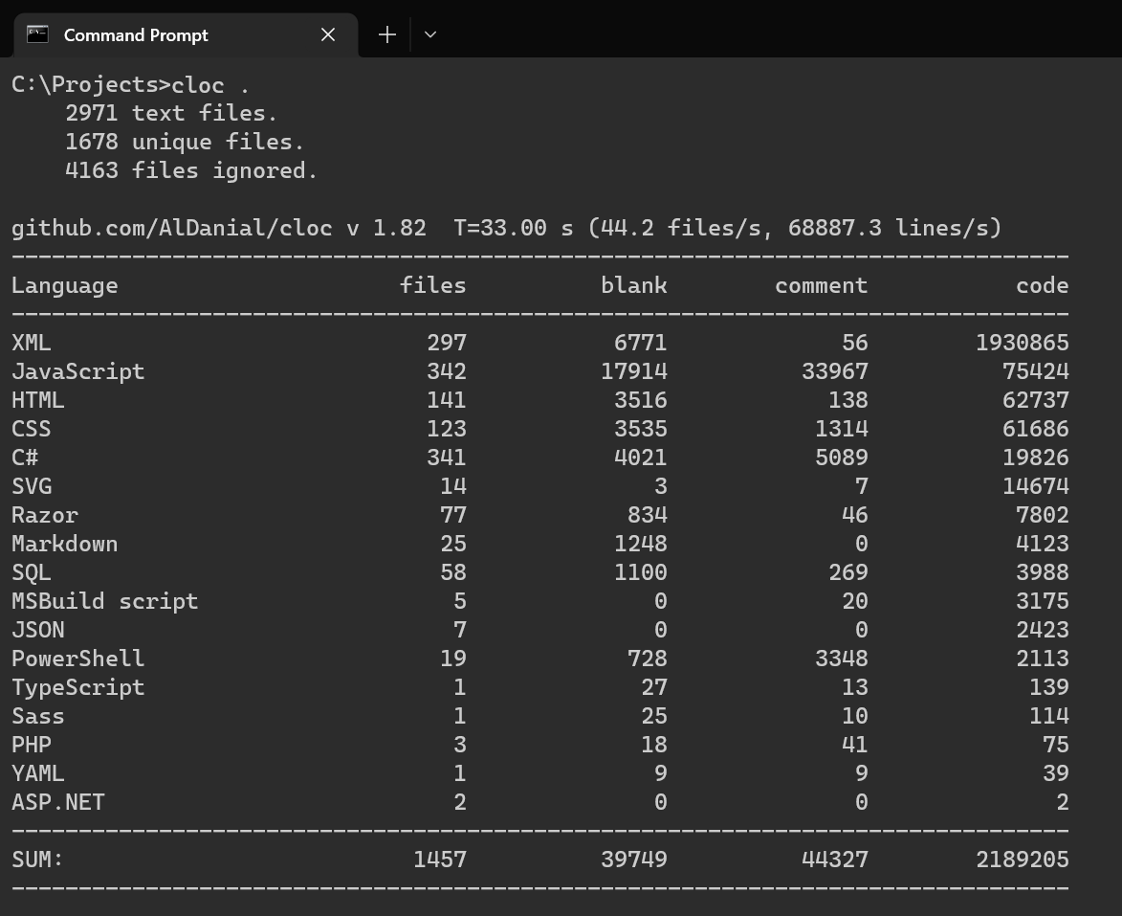This screenshot has width=1122, height=916.
Task: Click the JSON language row label
Action: (38, 629)
